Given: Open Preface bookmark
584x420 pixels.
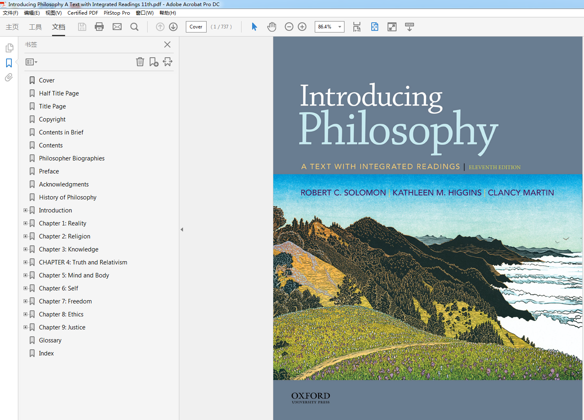Looking at the screenshot, I should point(49,171).
